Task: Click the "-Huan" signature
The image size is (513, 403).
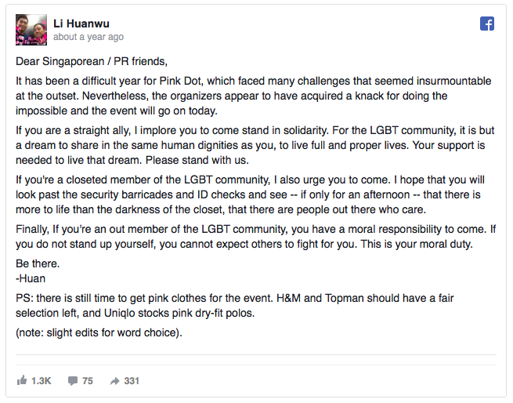Action: (x=31, y=277)
